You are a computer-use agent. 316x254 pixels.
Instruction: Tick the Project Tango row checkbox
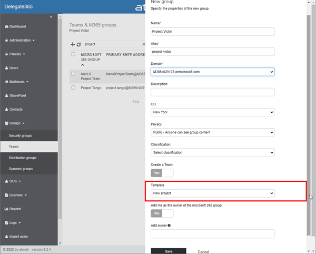click(73, 88)
